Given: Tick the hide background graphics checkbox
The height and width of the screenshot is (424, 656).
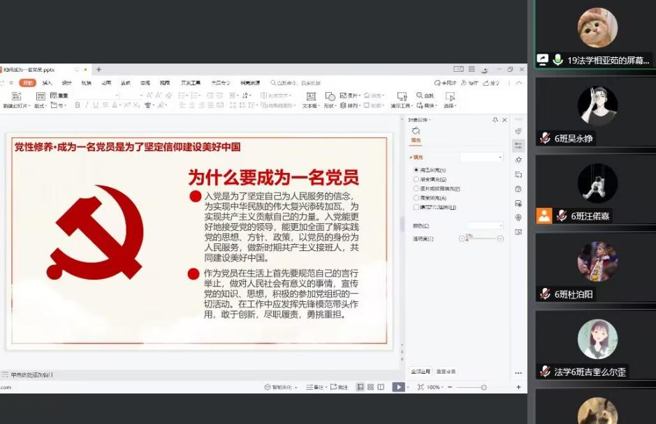Looking at the screenshot, I should [416, 207].
